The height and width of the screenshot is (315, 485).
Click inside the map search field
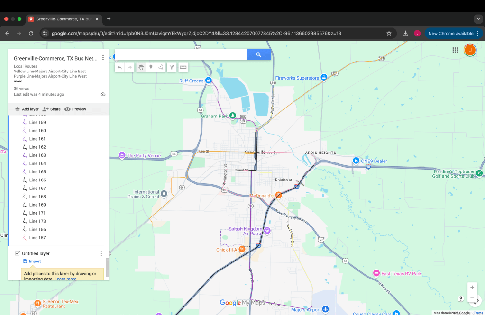tap(180, 54)
